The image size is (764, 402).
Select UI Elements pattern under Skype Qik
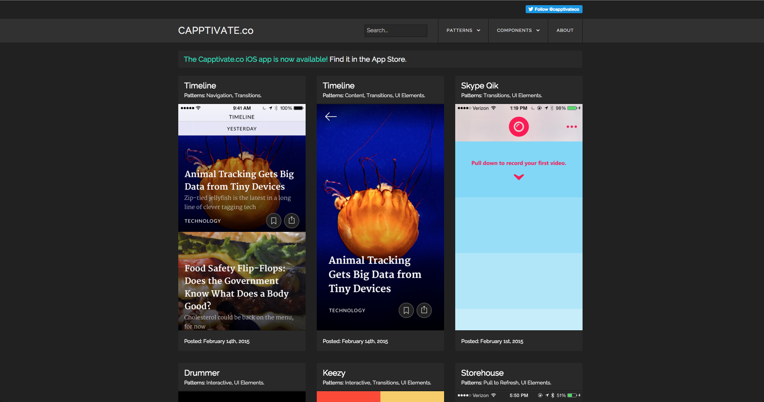pos(526,96)
